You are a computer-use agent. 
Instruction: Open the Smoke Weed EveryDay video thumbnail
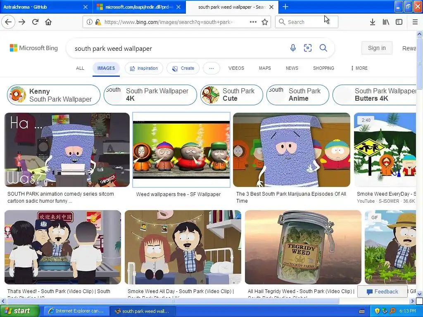385,150
